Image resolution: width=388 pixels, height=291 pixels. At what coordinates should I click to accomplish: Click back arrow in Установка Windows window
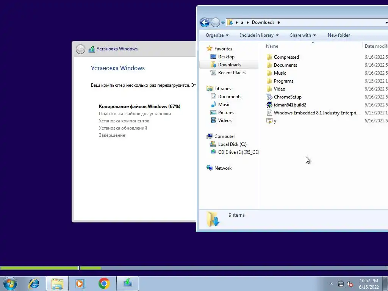click(80, 49)
